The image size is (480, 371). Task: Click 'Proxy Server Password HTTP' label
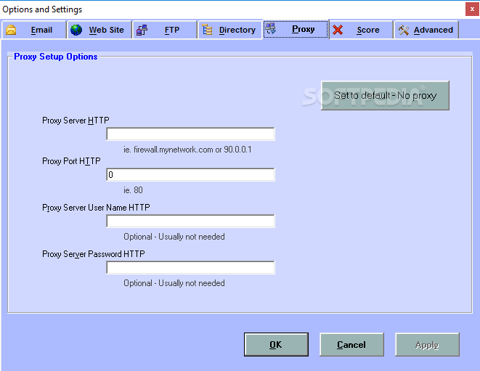(x=94, y=254)
